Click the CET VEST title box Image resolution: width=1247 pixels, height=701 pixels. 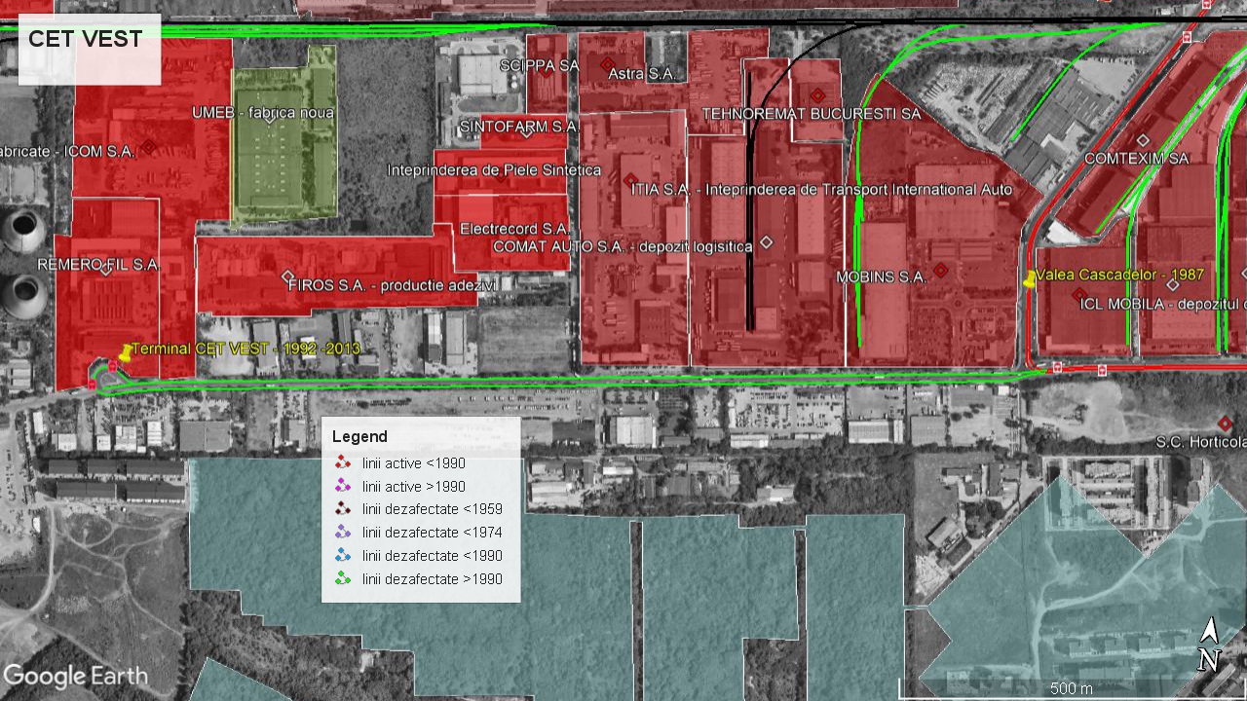pyautogui.click(x=90, y=50)
